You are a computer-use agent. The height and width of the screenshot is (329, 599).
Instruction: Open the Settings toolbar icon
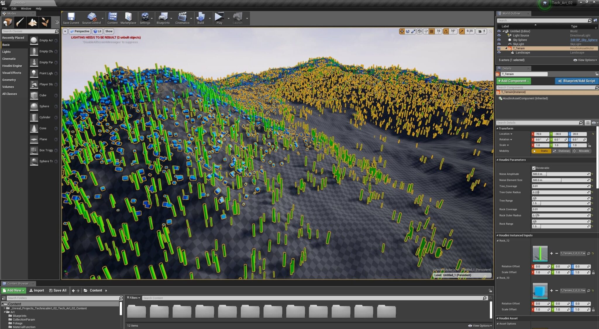click(x=145, y=17)
